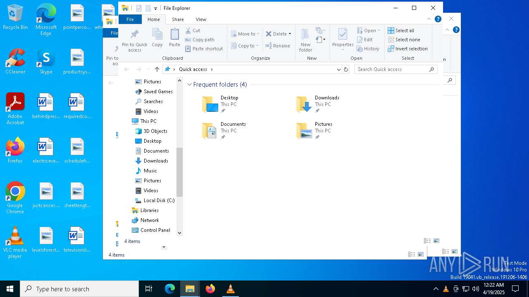529x297 pixels.
Task: Click navigation pane scrollbar thumb
Action: click(x=179, y=172)
